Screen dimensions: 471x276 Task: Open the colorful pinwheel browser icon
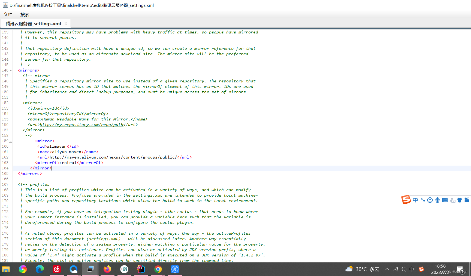coord(23,269)
